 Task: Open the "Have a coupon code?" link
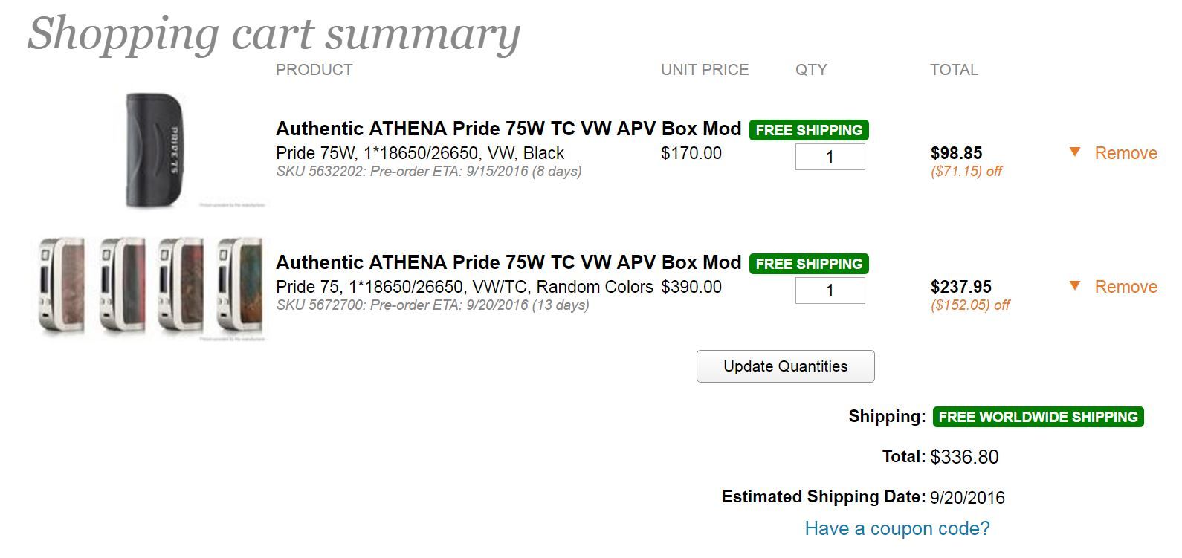[x=897, y=528]
